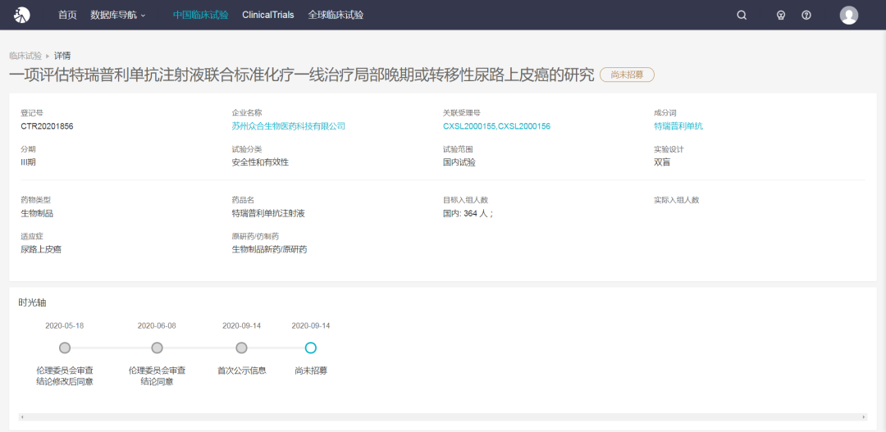Click the timeline scrollbar left arrow
Image resolution: width=886 pixels, height=432 pixels.
click(x=22, y=416)
